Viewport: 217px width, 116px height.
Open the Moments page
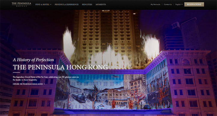[101, 4]
